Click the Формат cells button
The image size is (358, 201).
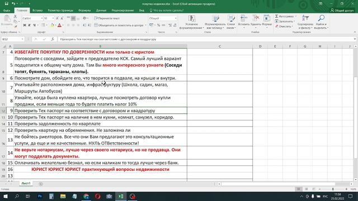267,22
